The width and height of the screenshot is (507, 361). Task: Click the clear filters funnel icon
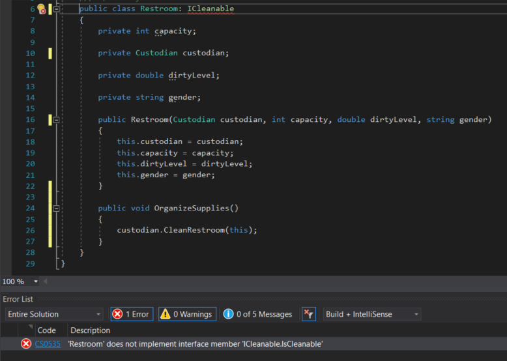click(309, 314)
